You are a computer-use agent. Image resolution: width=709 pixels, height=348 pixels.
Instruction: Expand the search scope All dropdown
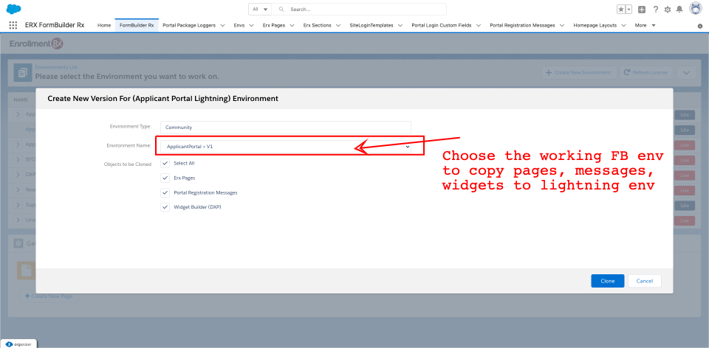(x=260, y=10)
